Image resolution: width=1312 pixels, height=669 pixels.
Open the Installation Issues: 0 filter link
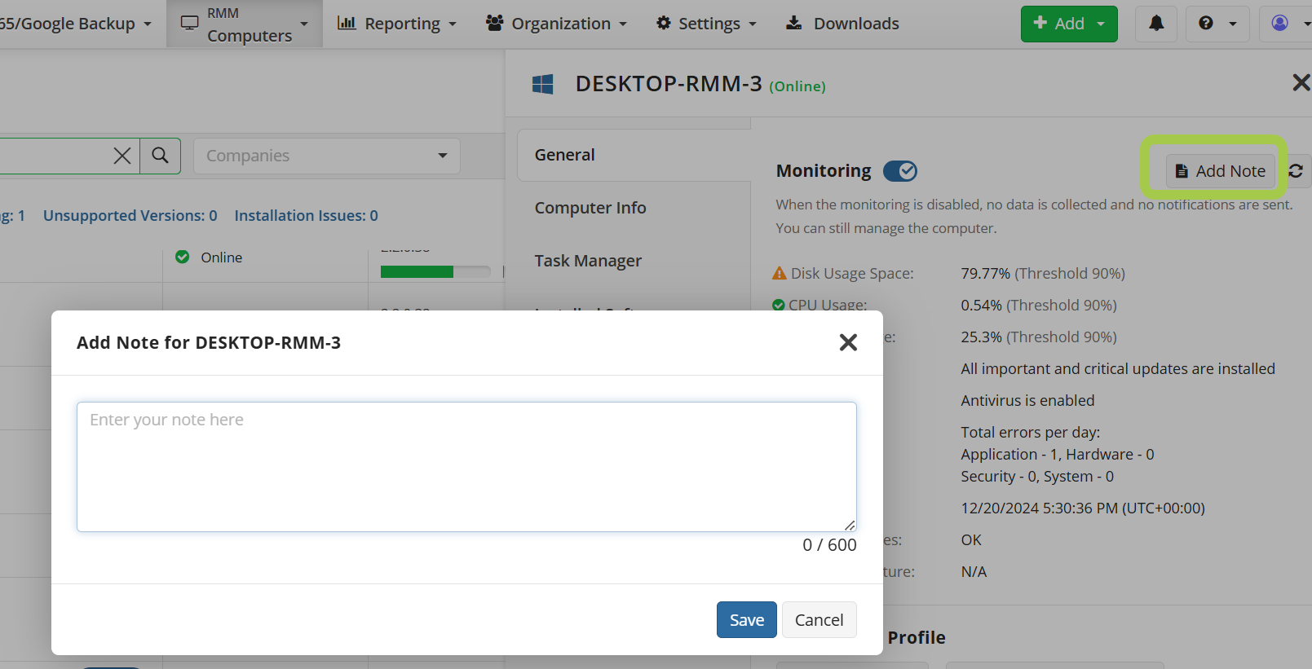click(306, 216)
